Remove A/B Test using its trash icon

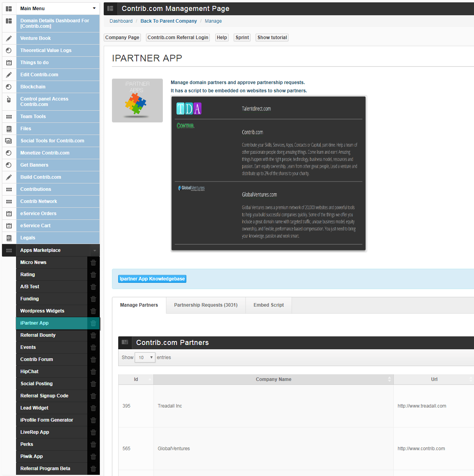(93, 287)
